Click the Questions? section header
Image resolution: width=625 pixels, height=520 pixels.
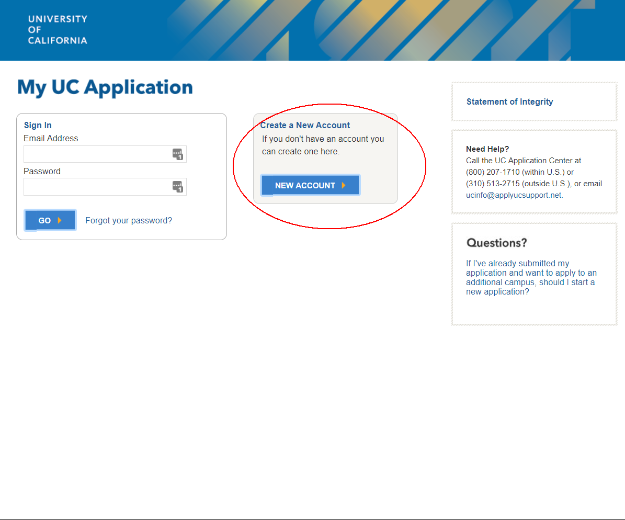496,243
